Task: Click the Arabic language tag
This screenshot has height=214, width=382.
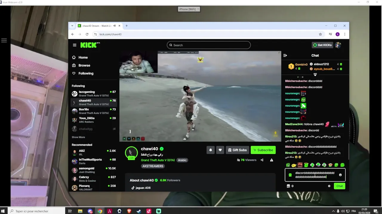Action: (x=182, y=160)
